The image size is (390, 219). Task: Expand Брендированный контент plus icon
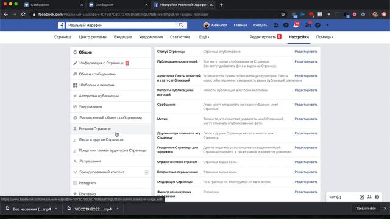[146, 172]
